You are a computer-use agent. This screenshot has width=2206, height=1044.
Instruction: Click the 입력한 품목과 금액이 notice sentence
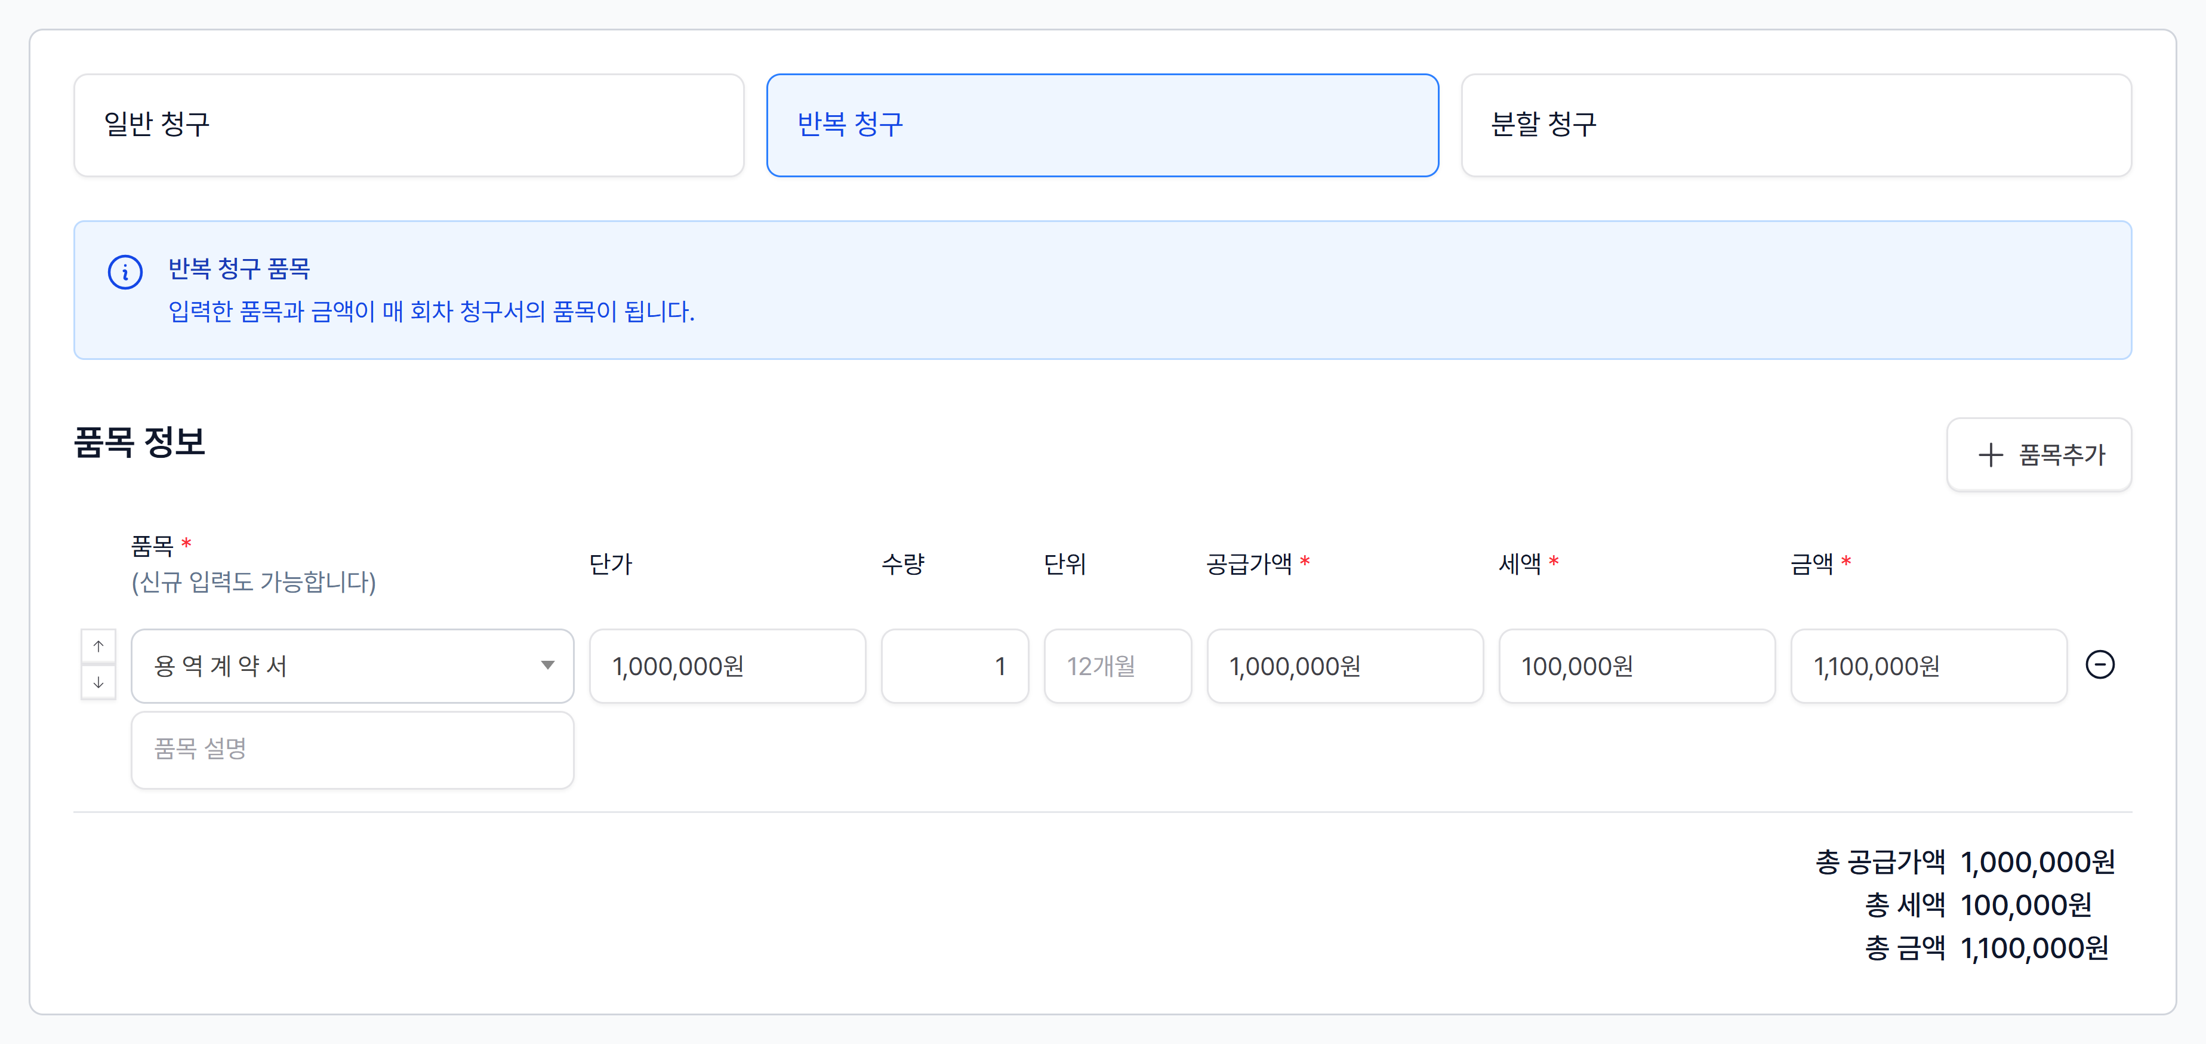click(x=431, y=311)
